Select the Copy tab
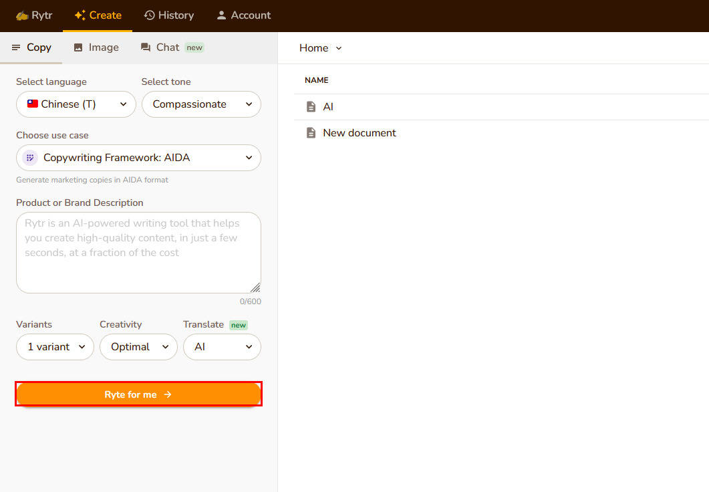This screenshot has height=492, width=709. tap(31, 47)
